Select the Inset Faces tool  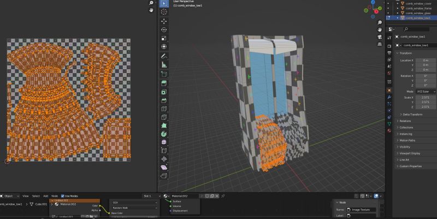tap(164, 92)
